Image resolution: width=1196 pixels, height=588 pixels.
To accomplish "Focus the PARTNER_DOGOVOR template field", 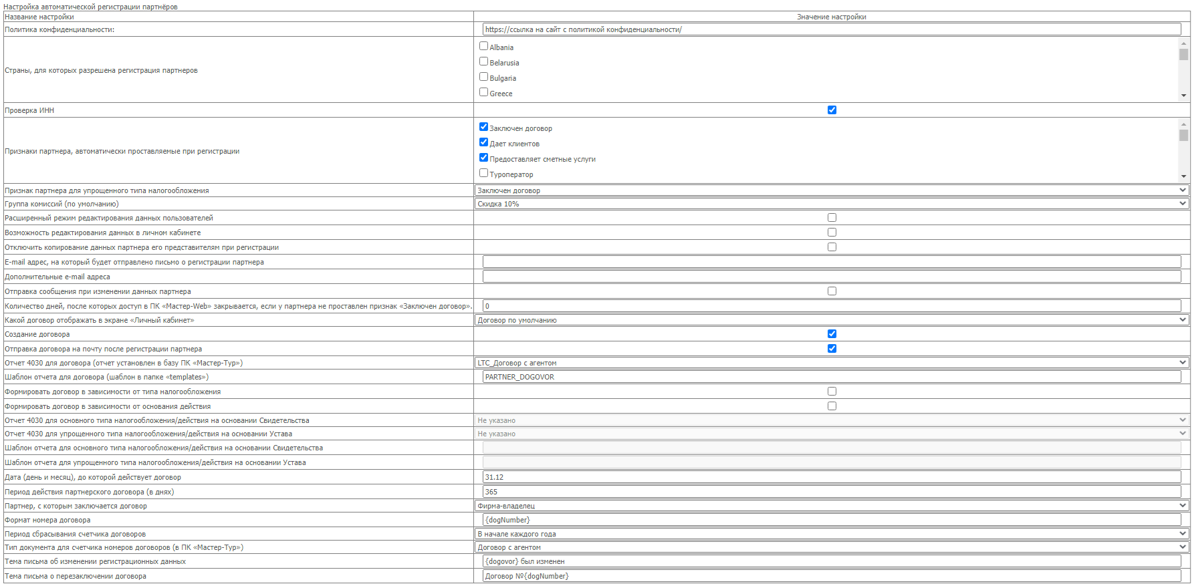I will point(831,377).
